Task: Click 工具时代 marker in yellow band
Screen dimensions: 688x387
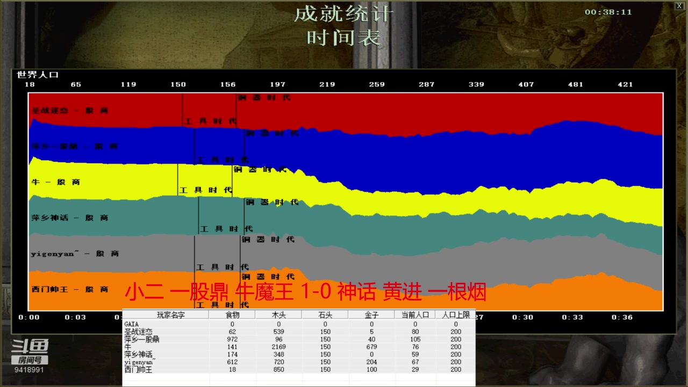Action: (x=206, y=190)
